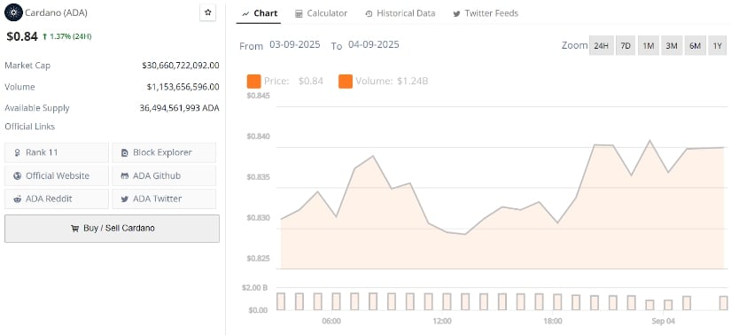Star Cardano as a favorite

[x=208, y=13]
